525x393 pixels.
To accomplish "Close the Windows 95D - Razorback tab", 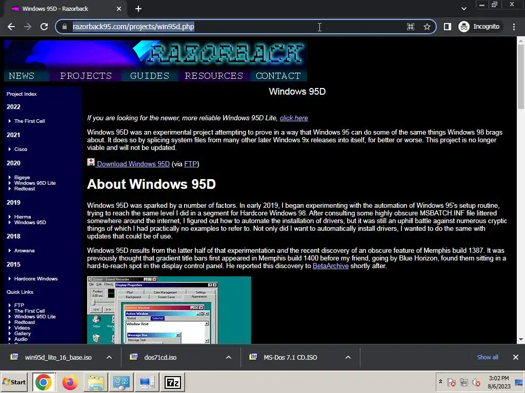I will [119, 9].
